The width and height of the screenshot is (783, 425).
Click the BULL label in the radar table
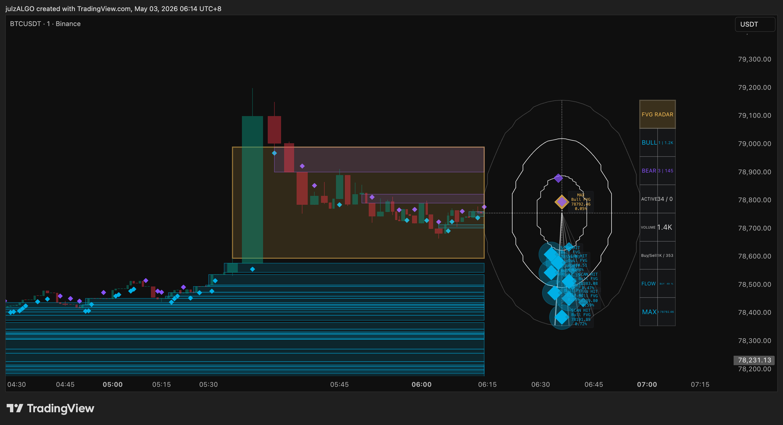tap(649, 143)
